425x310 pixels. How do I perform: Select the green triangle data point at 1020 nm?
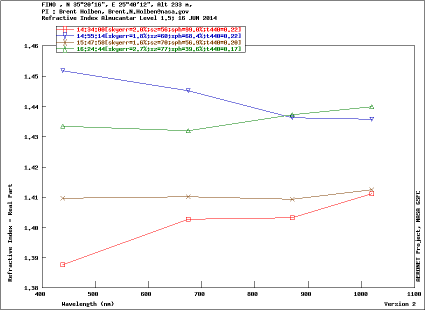[371, 106]
